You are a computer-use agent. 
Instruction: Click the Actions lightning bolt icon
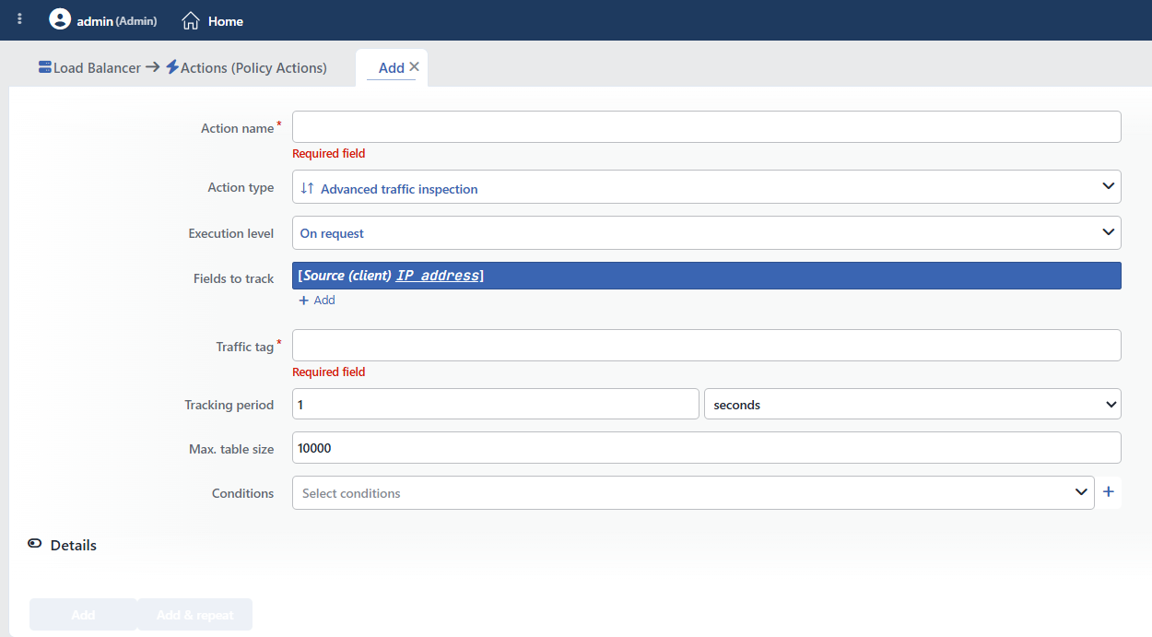click(172, 67)
